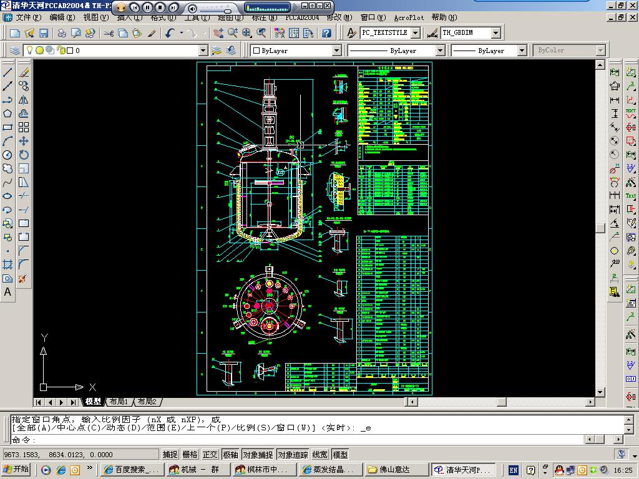The height and width of the screenshot is (479, 639).
Task: Expand the layer list dropdown
Action: 203,51
